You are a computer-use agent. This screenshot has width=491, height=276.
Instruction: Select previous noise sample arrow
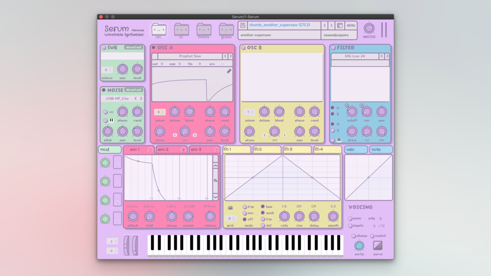[136, 99]
